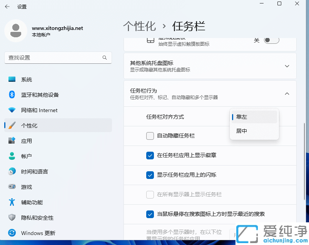309x245 pixels.
Task: Maximize the 设置 window
Action: [279, 3]
